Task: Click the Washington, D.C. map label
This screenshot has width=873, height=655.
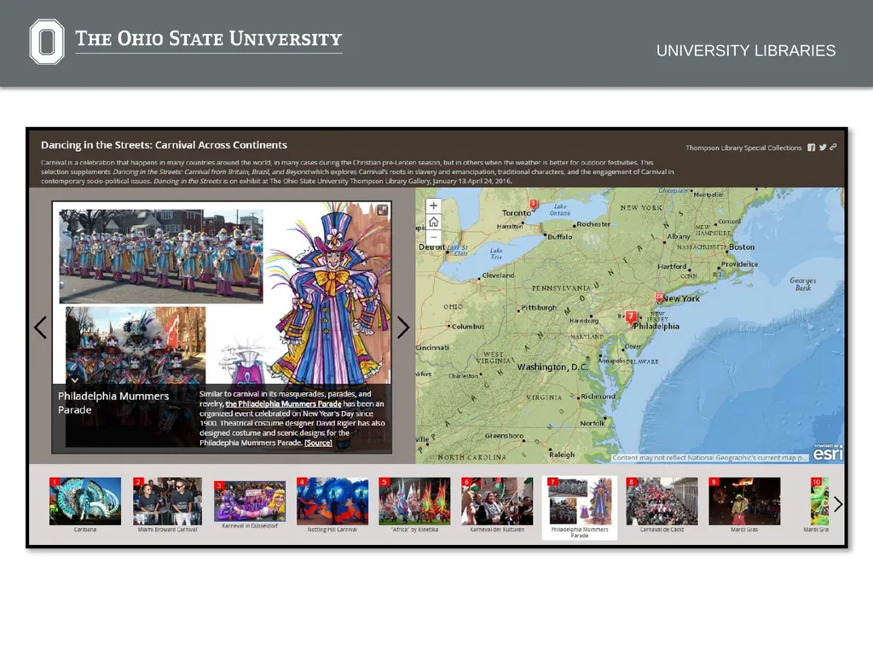Action: 552,367
